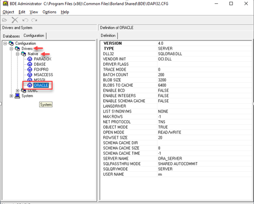254x204 pixels.
Task: Click the MSACCESS driver icon
Action: click(30, 74)
